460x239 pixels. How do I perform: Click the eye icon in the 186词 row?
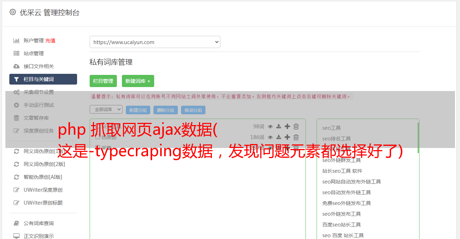pyautogui.click(x=270, y=137)
